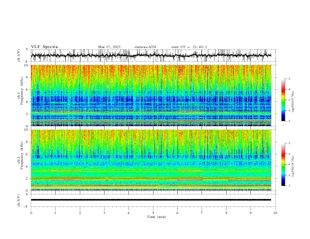Click the ch.1 voltage waveform trace
This screenshot has height=239, width=310.
pos(151,55)
